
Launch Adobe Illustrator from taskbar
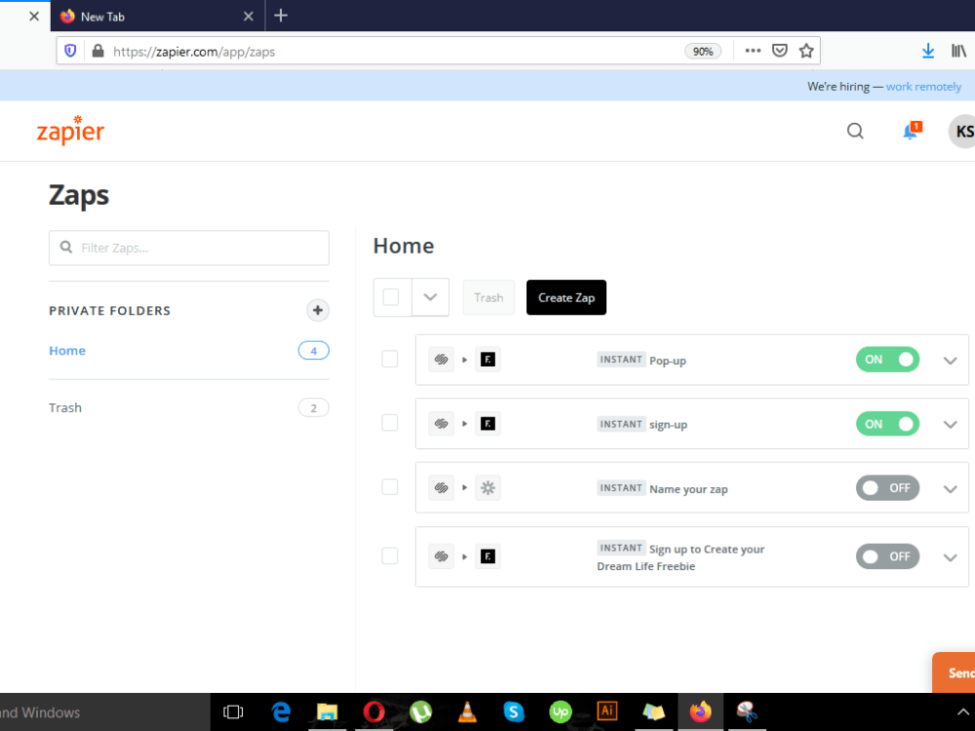[x=606, y=711]
